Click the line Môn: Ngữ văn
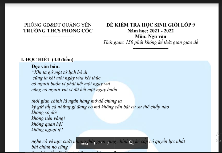 [151, 36]
